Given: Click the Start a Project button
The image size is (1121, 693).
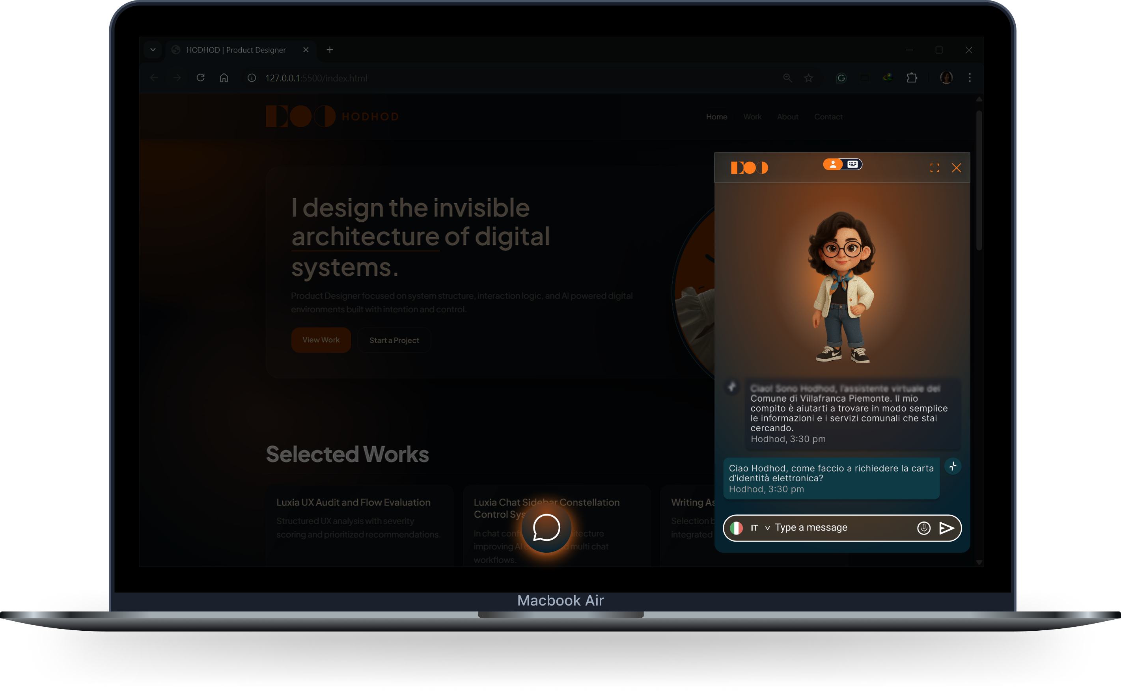Looking at the screenshot, I should pyautogui.click(x=394, y=340).
